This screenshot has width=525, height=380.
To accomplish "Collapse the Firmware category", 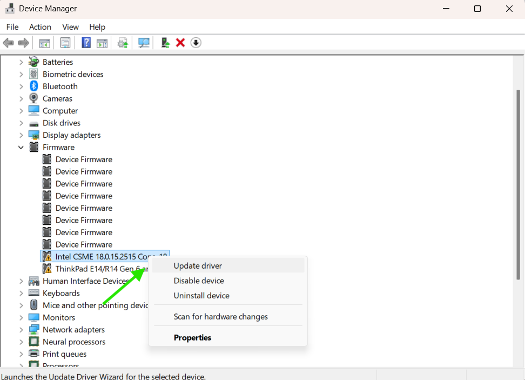I will point(21,147).
